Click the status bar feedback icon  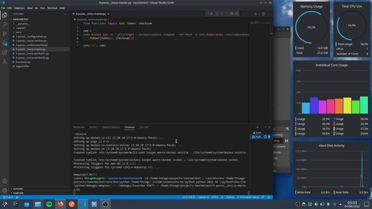[x=263, y=197]
